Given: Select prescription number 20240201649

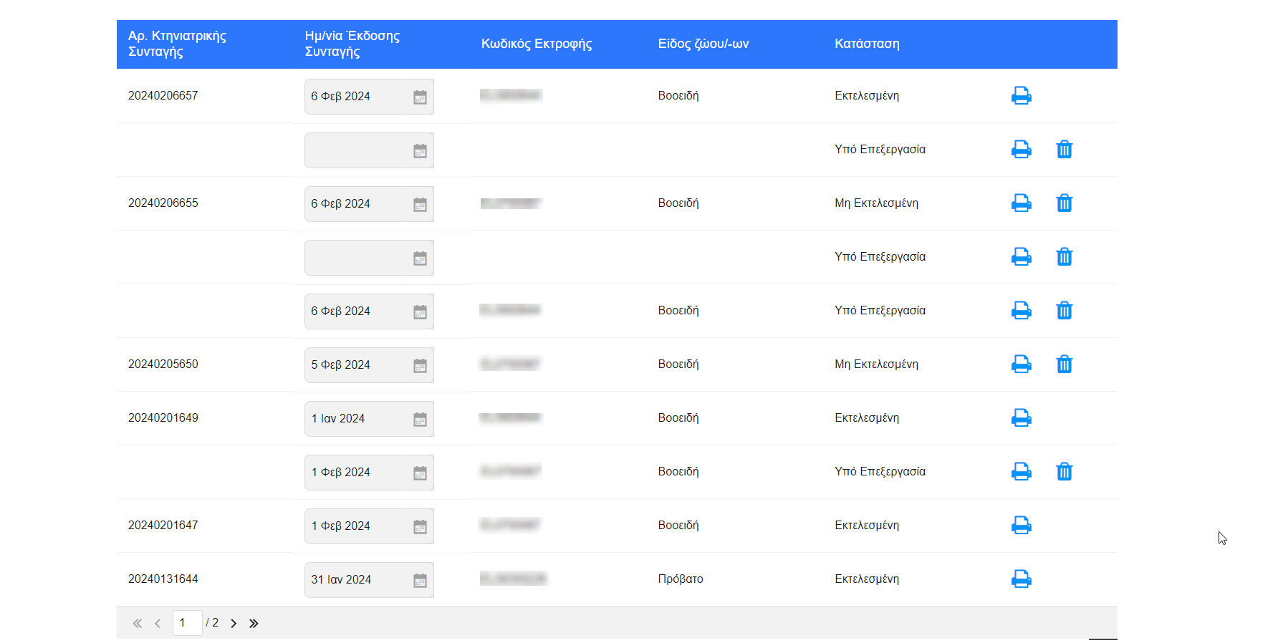Looking at the screenshot, I should pyautogui.click(x=163, y=417).
